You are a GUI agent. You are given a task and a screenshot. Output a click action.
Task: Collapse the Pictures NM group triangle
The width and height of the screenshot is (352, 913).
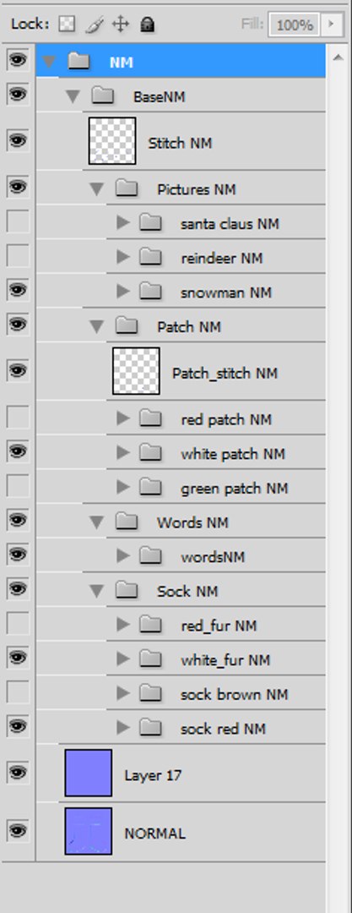coord(96,189)
